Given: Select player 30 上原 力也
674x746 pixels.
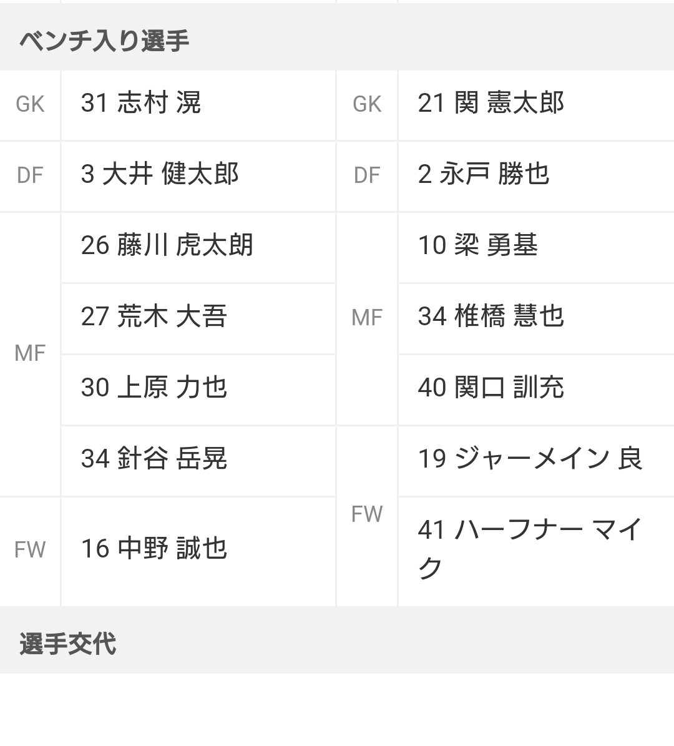Looking at the screenshot, I should click(154, 388).
